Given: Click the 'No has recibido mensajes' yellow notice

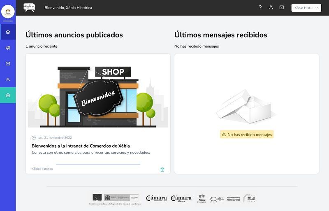Looking at the screenshot, I should click(247, 134).
